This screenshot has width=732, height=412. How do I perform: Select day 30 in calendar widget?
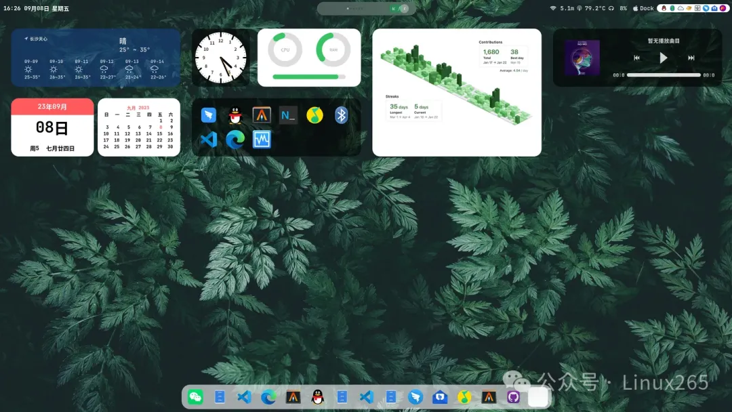click(x=170, y=146)
